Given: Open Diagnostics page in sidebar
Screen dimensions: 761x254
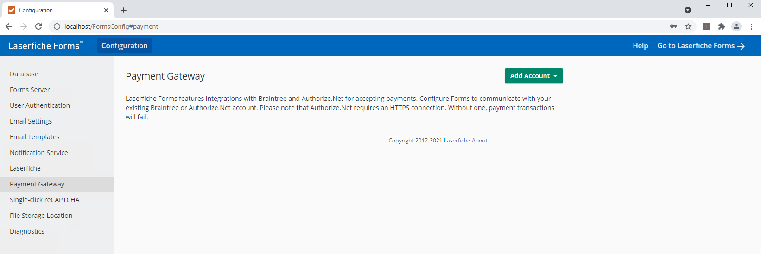Looking at the screenshot, I should 57,231.
